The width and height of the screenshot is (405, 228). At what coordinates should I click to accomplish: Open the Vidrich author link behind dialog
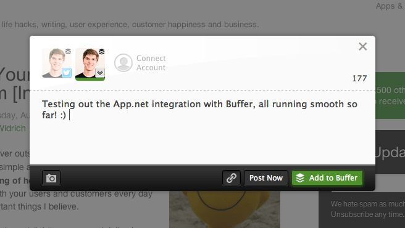pyautogui.click(x=13, y=128)
